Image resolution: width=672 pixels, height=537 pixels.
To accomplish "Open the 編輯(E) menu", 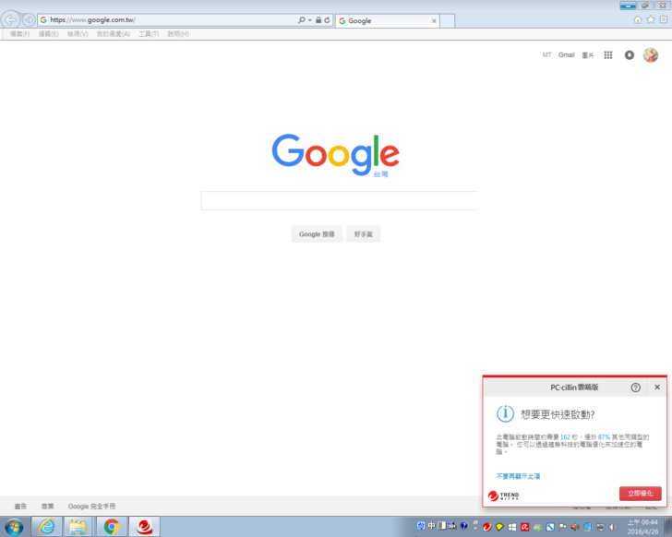I will 48,34.
